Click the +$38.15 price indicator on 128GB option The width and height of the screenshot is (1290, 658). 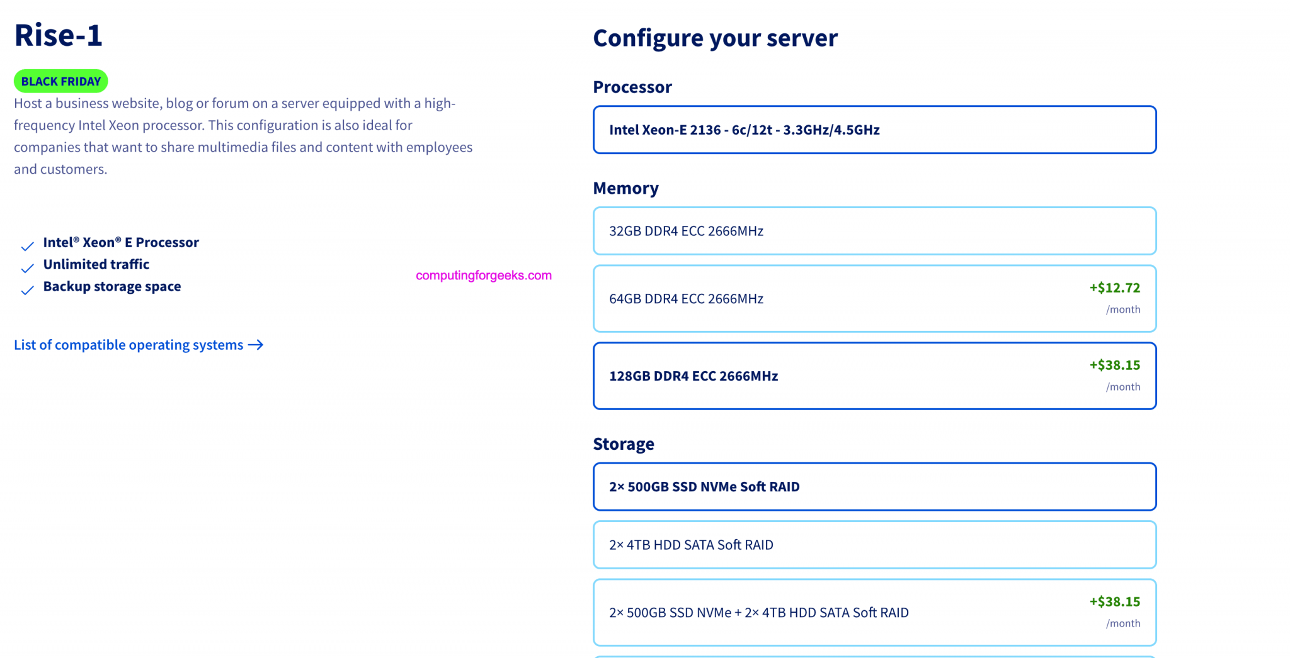pos(1114,365)
